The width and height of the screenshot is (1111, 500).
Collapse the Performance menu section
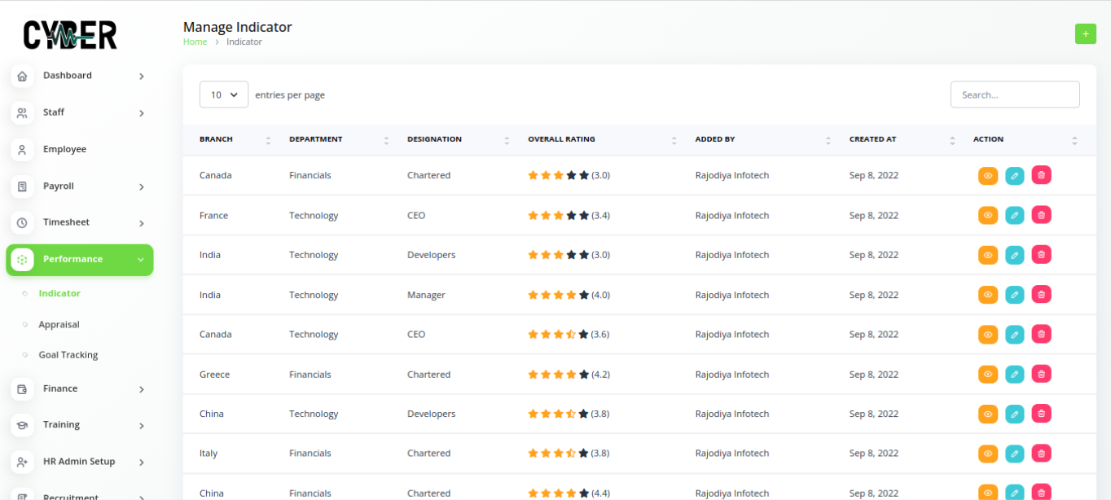pyautogui.click(x=79, y=260)
